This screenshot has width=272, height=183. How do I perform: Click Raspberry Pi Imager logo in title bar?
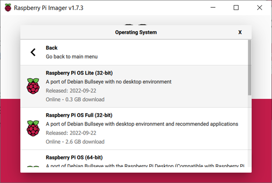click(8, 8)
